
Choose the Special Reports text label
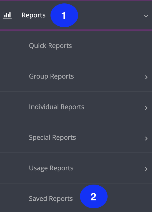[x=53, y=138]
